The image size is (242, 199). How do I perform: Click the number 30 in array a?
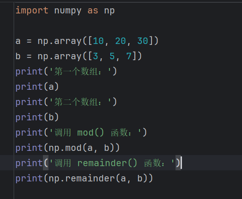click(x=143, y=41)
